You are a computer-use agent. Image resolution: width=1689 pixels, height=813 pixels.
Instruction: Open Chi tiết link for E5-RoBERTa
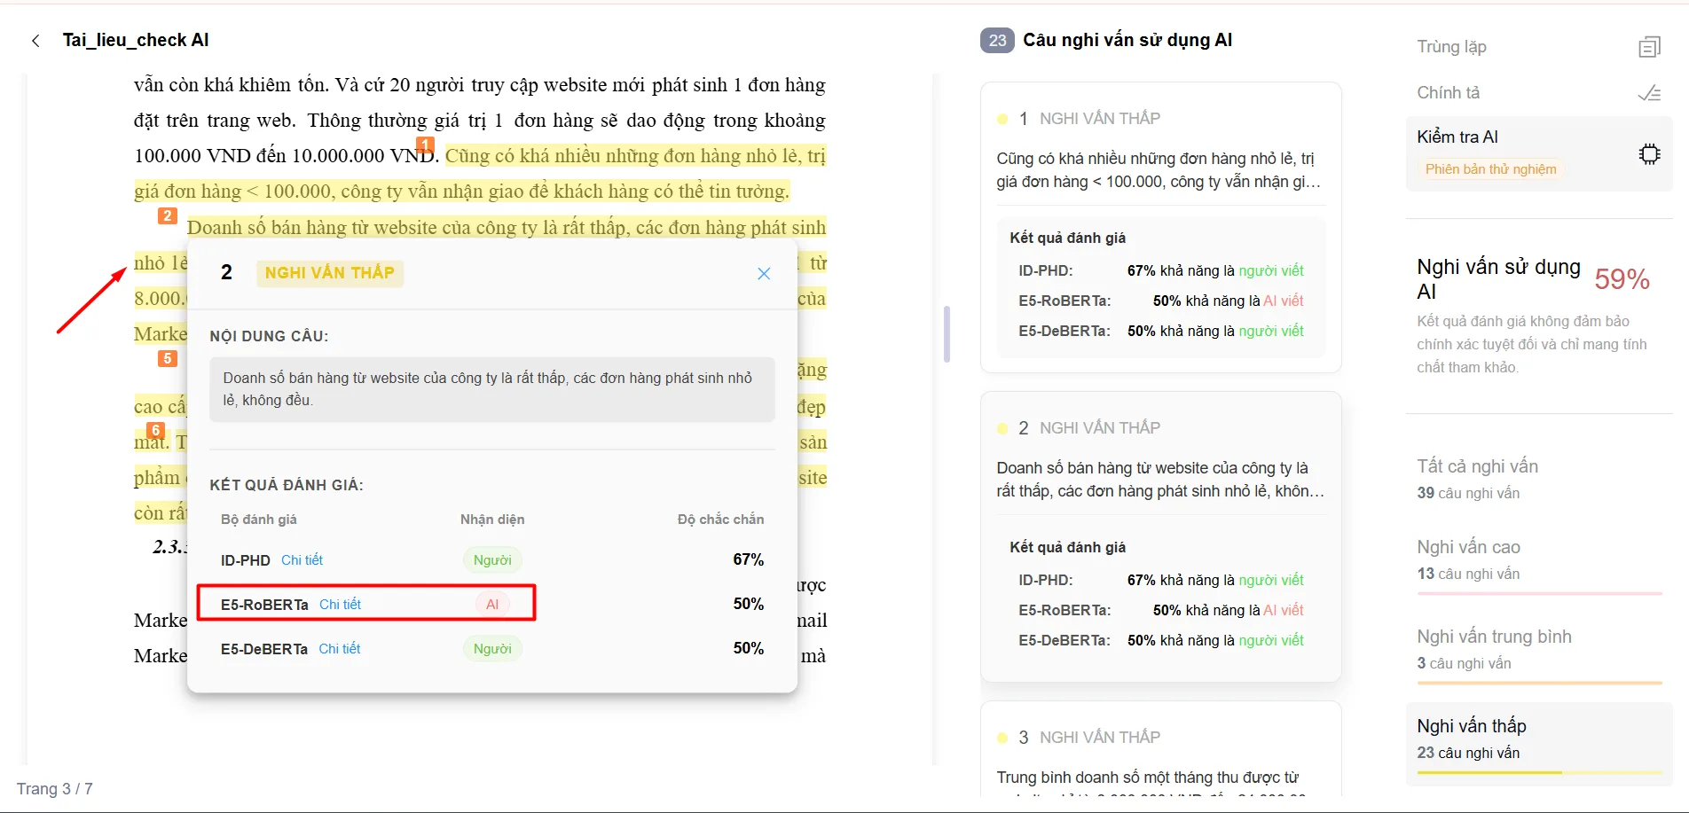pyautogui.click(x=340, y=605)
